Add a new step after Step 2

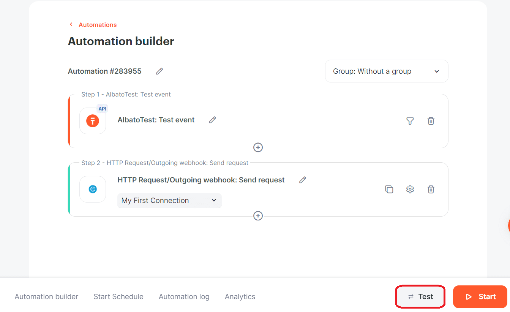pyautogui.click(x=258, y=216)
